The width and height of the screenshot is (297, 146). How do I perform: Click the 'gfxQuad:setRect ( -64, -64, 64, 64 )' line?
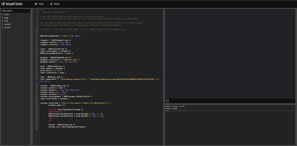58,62
